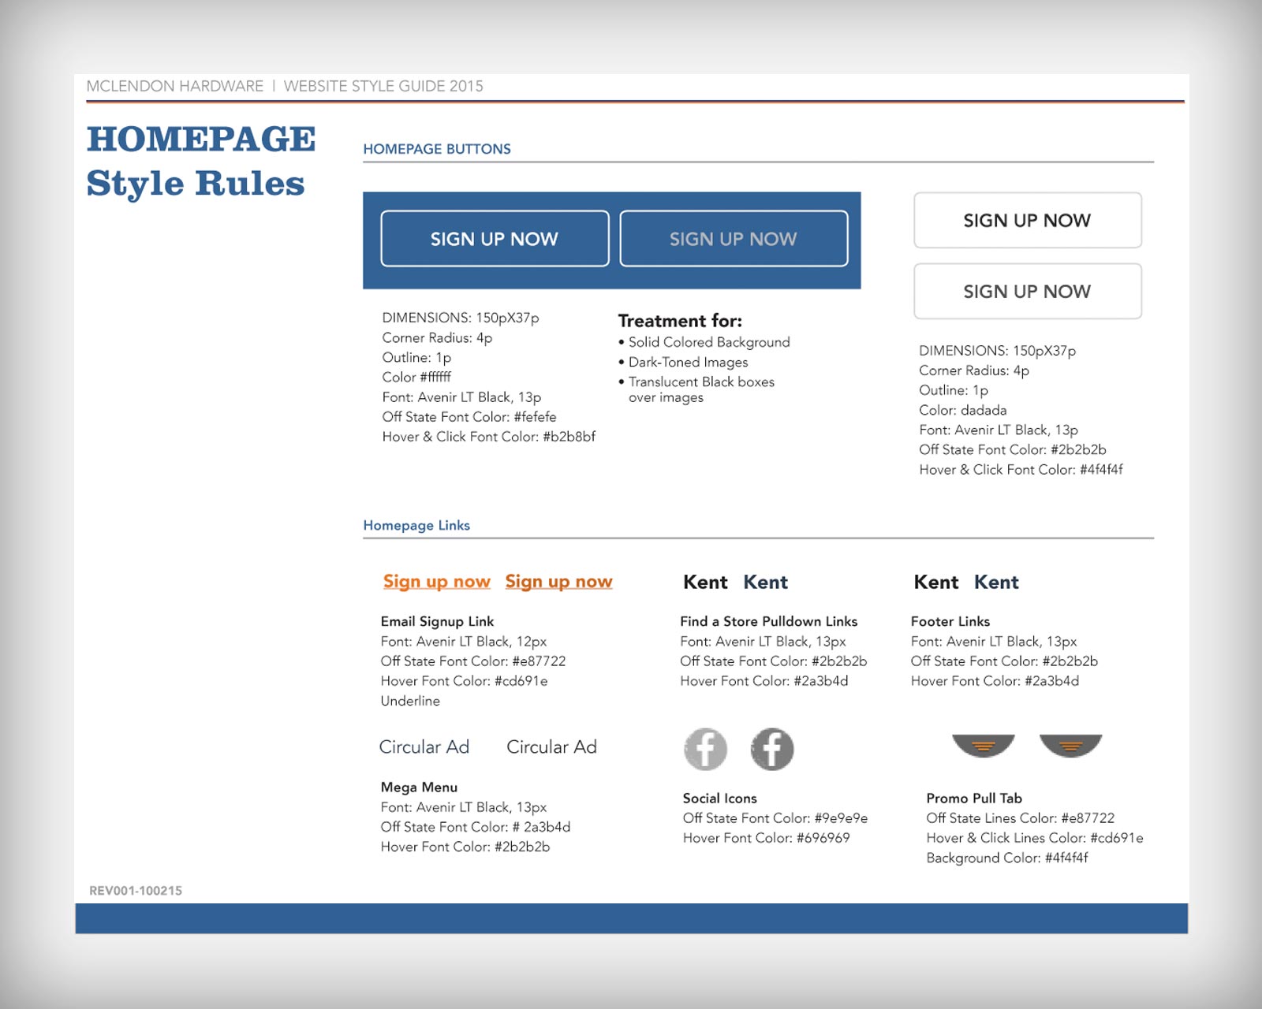Viewport: 1262px width, 1009px height.
Task: Click 'Off State Font Color: #9e9e9e' text
Action: coord(775,818)
